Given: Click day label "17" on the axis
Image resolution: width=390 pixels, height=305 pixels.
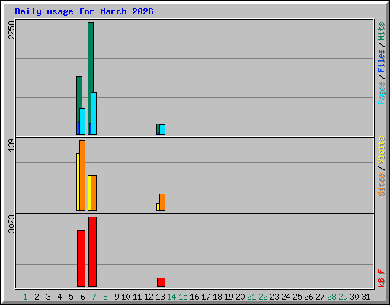Looking at the screenshot, I should coord(206,297).
